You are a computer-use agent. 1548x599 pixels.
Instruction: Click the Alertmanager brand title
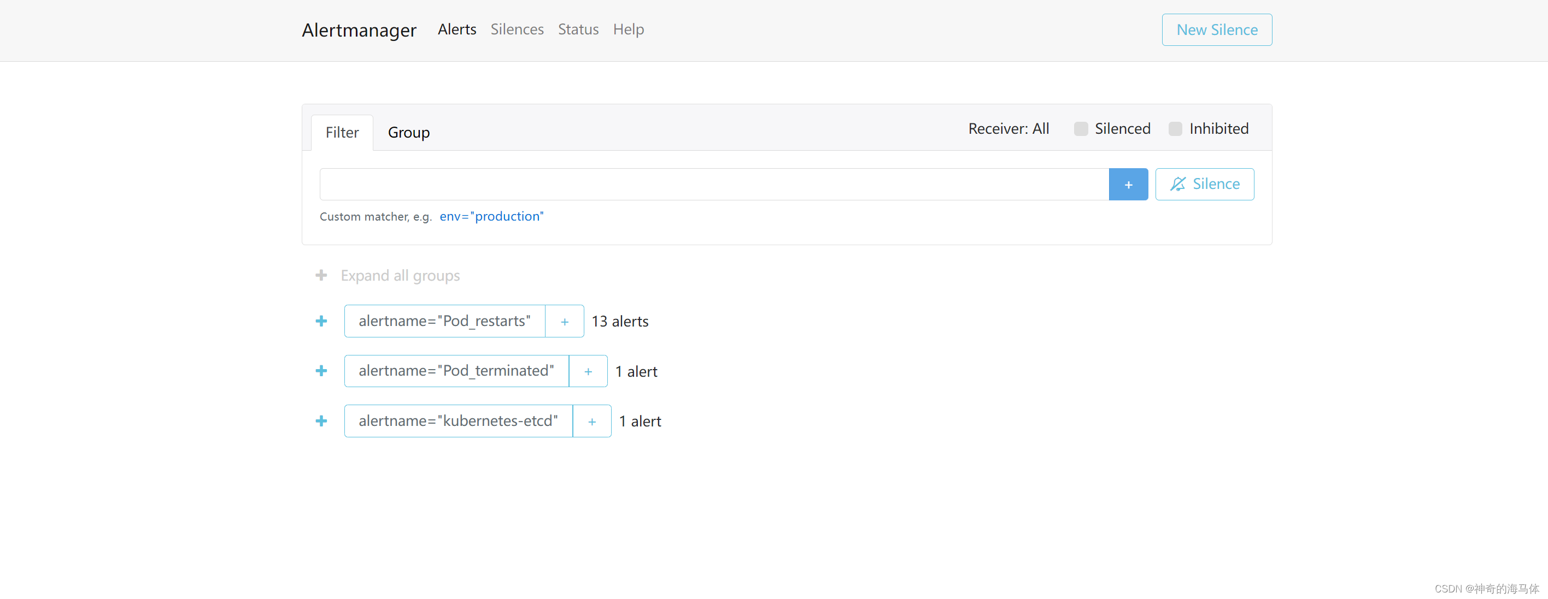(x=359, y=30)
